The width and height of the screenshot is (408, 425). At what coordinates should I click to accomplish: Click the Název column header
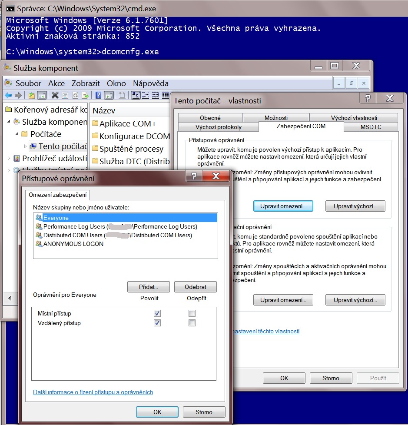pyautogui.click(x=130, y=110)
